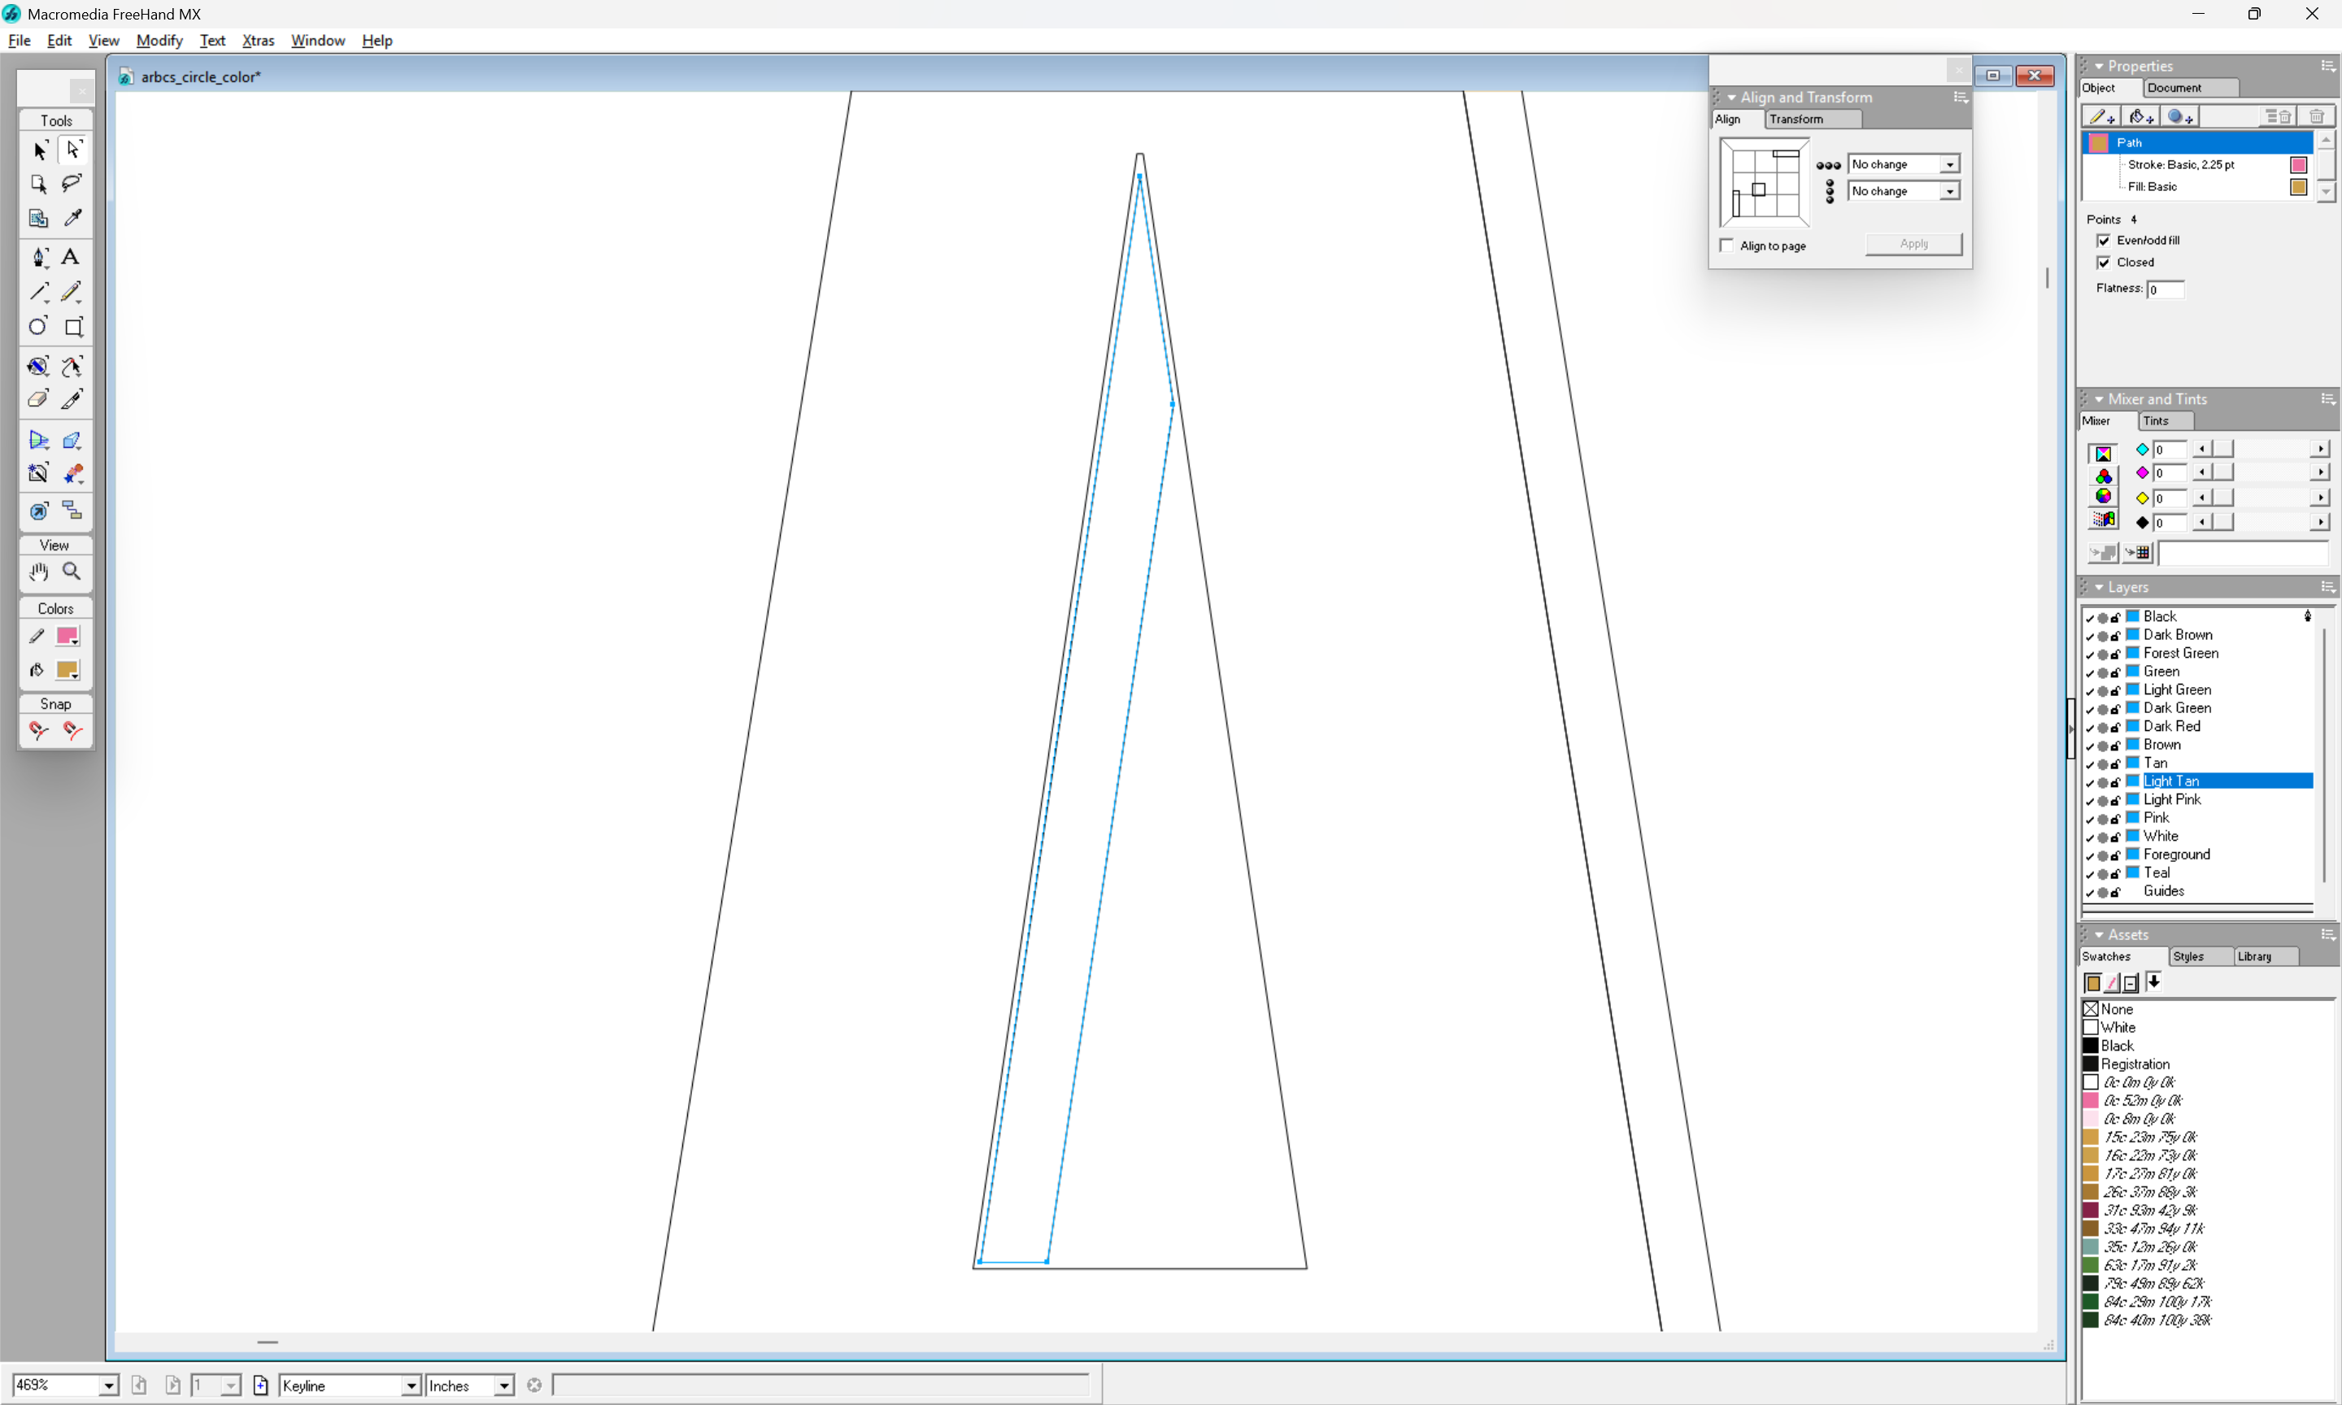Open the Keyline view mode dropdown
The image size is (2342, 1405).
point(411,1385)
